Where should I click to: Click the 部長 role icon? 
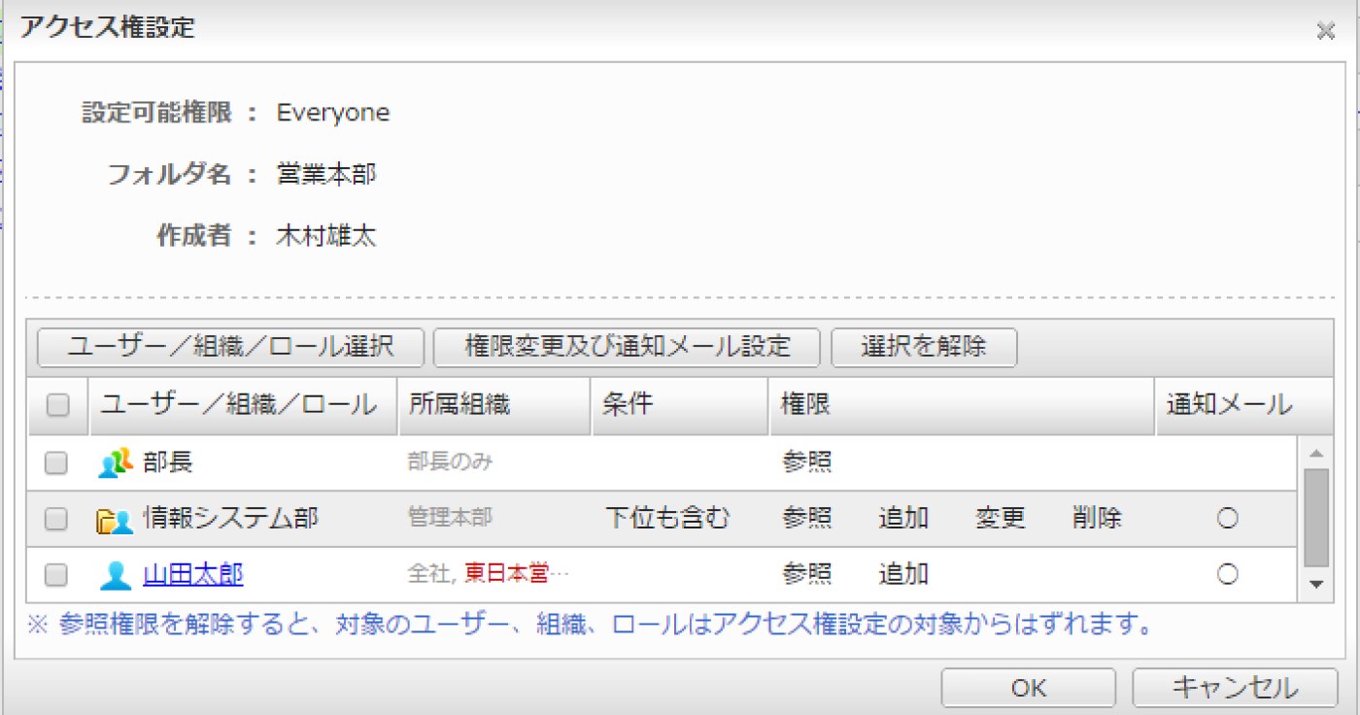(x=116, y=463)
